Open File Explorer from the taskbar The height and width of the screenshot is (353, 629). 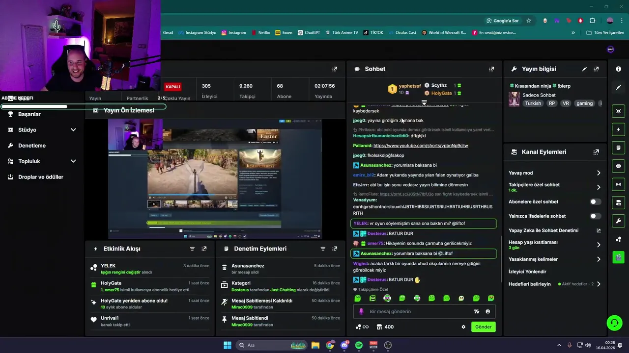pyautogui.click(x=315, y=345)
